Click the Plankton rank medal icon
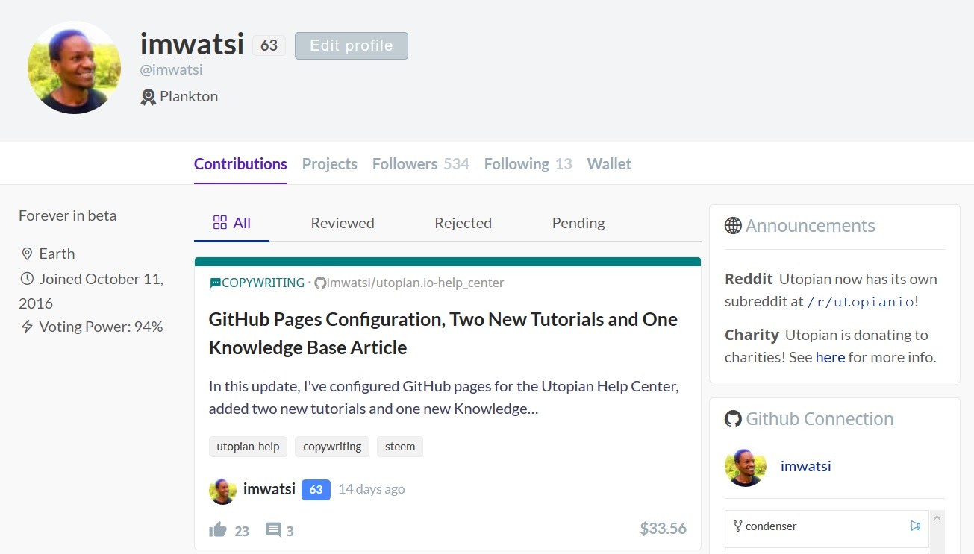Viewport: 974px width, 554px height. click(148, 97)
